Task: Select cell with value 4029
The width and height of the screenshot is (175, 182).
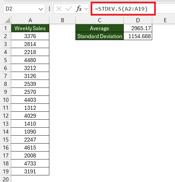Action: pos(30,116)
